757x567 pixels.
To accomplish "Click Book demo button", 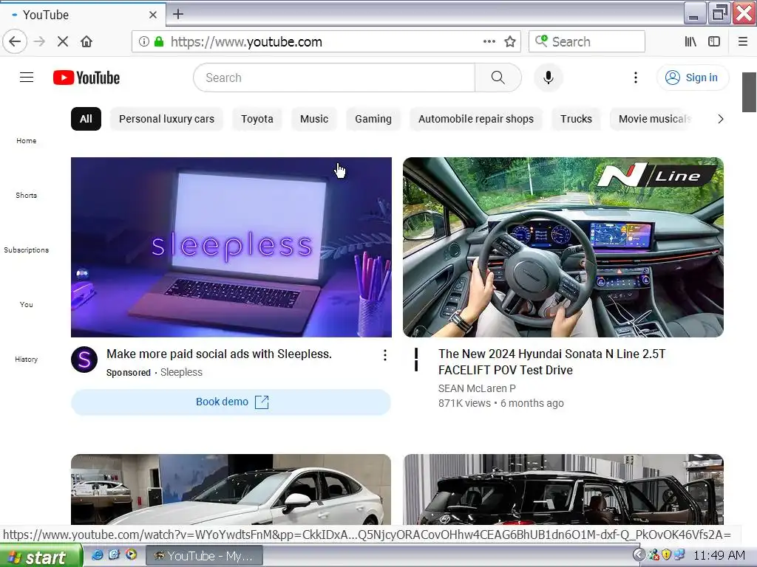I will (231, 402).
